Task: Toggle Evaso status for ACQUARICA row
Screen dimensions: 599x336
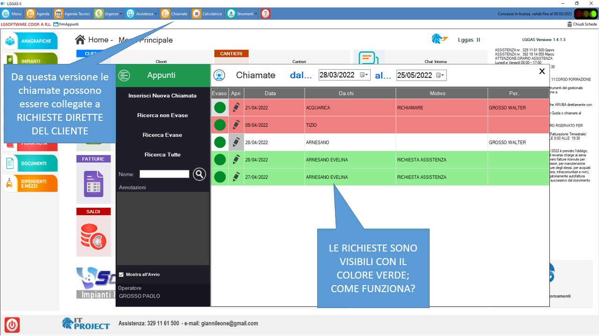Action: coord(220,108)
